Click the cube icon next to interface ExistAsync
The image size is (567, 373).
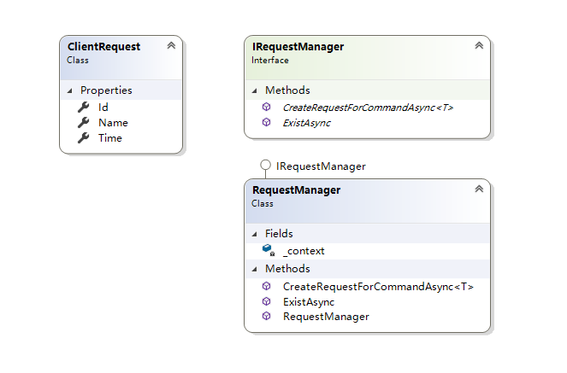tap(267, 123)
